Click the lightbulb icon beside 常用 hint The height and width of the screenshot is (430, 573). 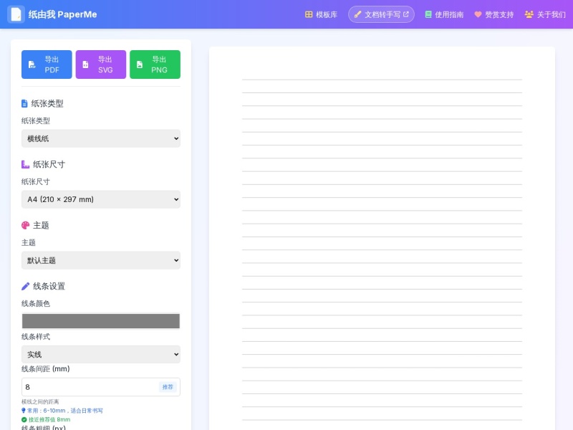(24, 411)
